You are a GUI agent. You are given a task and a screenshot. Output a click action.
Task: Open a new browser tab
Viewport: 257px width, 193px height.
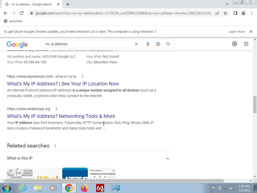68,4
